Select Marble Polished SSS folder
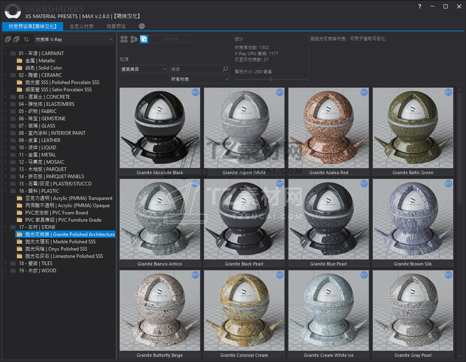Viewport: 466px width, 362px height. [60, 241]
